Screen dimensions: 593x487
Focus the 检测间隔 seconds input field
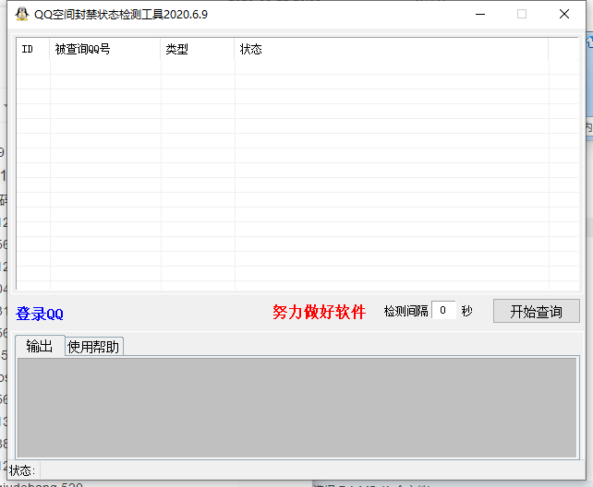click(443, 310)
